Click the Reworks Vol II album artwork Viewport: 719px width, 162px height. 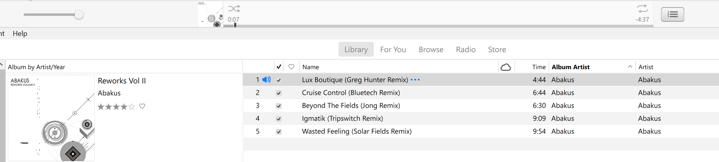tap(51, 118)
